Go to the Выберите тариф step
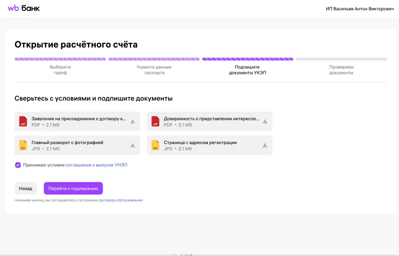Screen dimensions: 399x256 tap(60, 70)
